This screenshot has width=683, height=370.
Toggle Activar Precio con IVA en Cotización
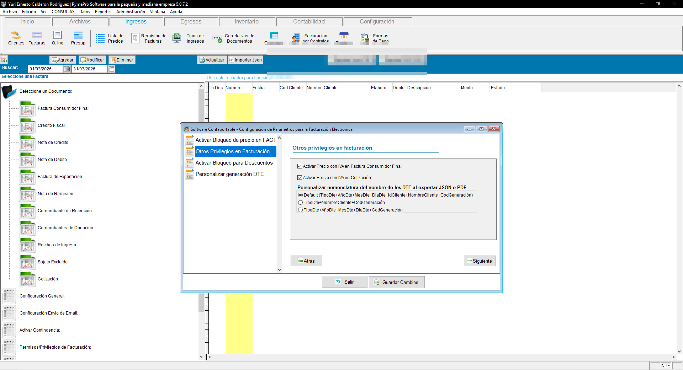300,178
